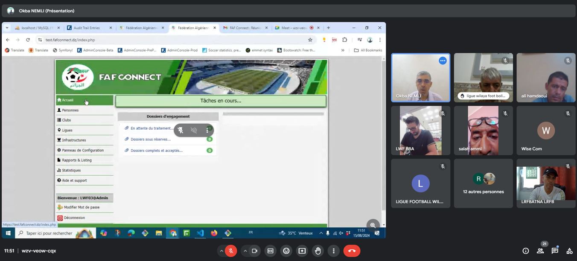Select the ali hamdaoui video tile

[546, 78]
